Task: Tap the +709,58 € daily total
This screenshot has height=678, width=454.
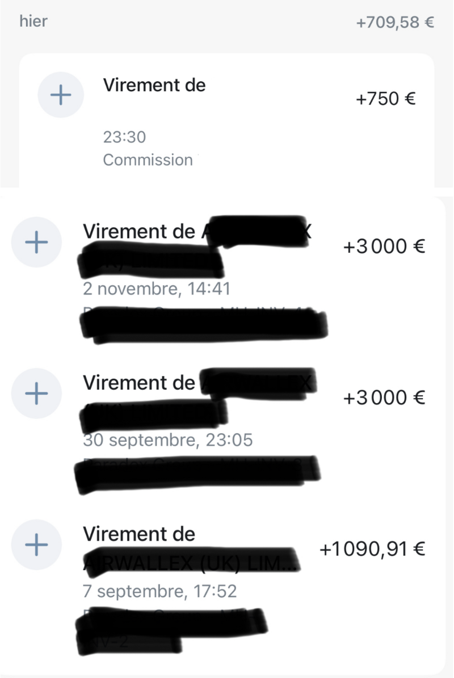Action: tap(395, 22)
